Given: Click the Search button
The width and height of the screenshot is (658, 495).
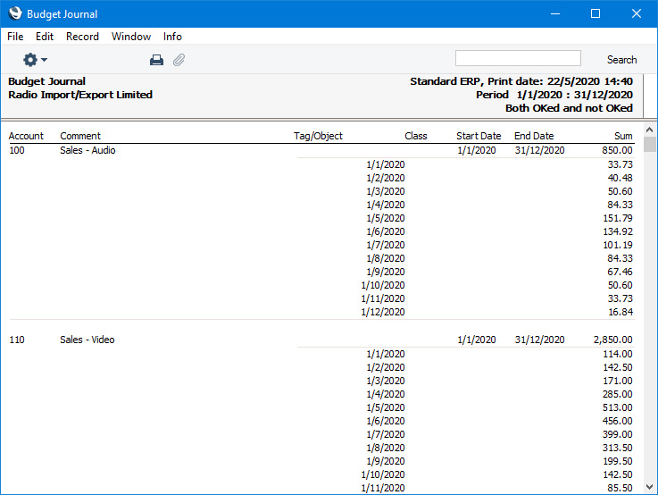Looking at the screenshot, I should pyautogui.click(x=621, y=60).
